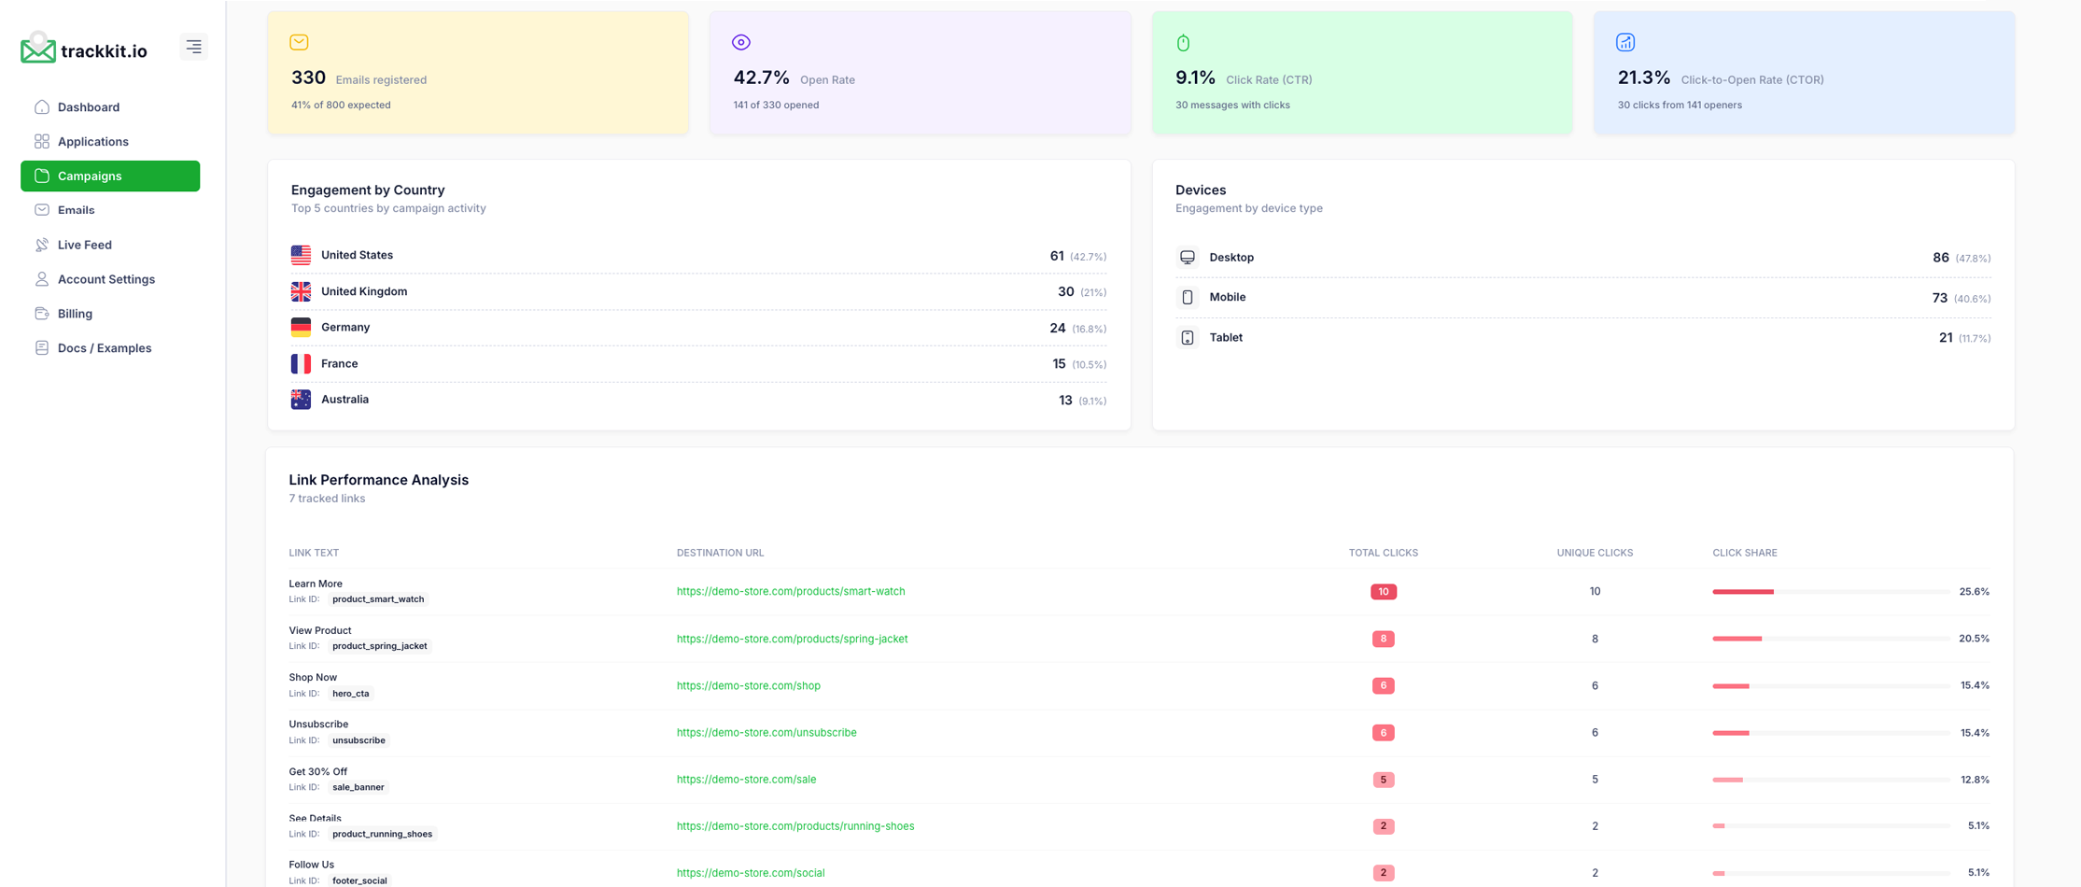This screenshot has width=2081, height=887.
Task: Open the smart-watch product destination link
Action: [790, 591]
